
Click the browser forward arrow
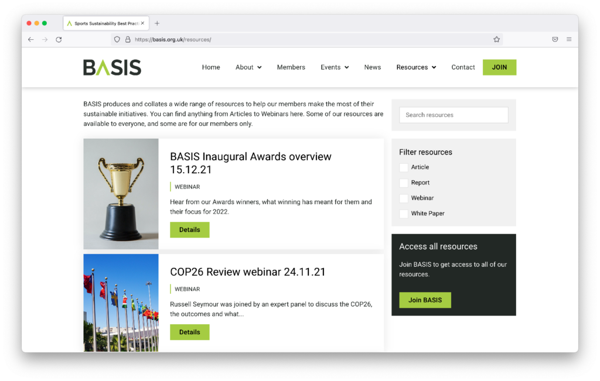(45, 39)
